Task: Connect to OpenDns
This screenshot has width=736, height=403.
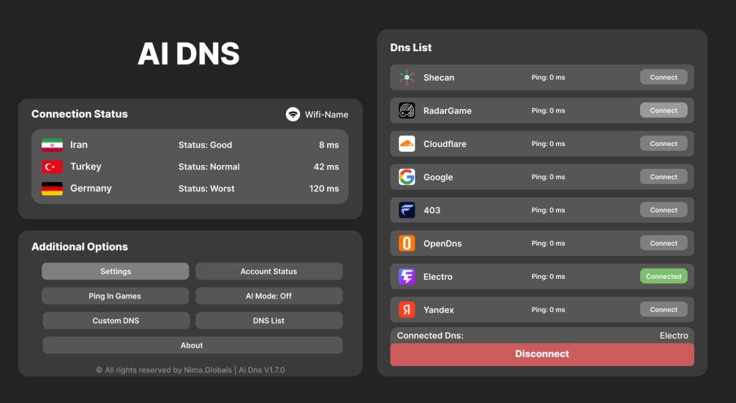Action: click(x=664, y=243)
